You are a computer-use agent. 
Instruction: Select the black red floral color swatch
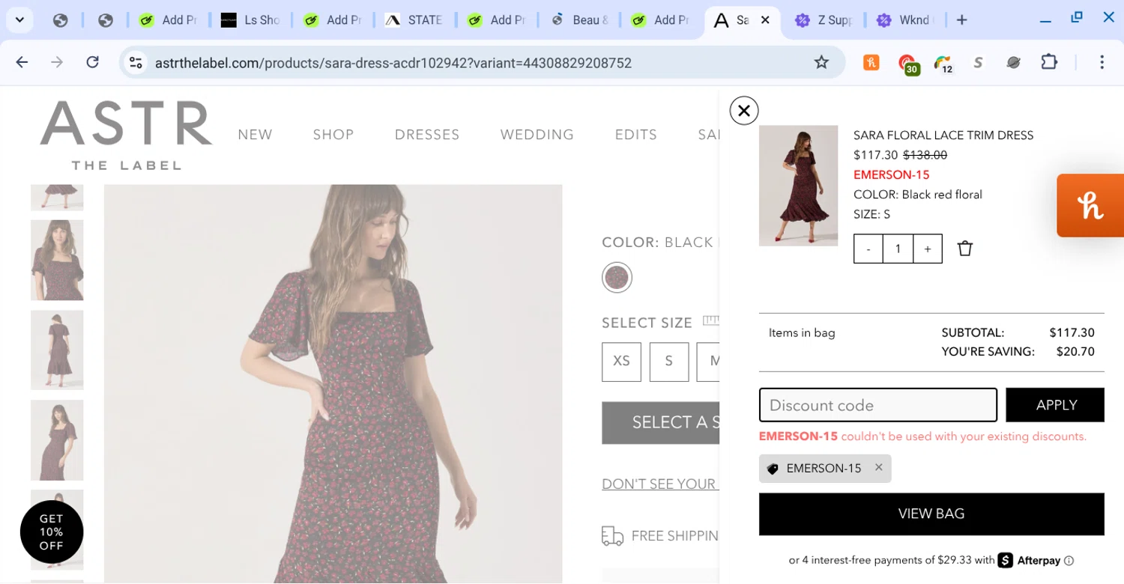click(617, 278)
